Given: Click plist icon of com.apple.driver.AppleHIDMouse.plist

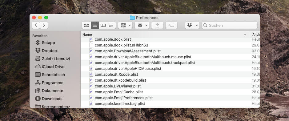Looking at the screenshot, I should (x=91, y=69).
